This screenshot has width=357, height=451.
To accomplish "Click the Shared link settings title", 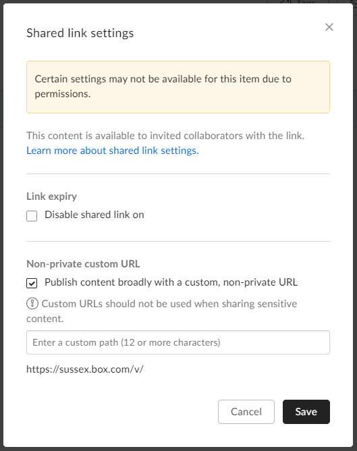I will [80, 33].
